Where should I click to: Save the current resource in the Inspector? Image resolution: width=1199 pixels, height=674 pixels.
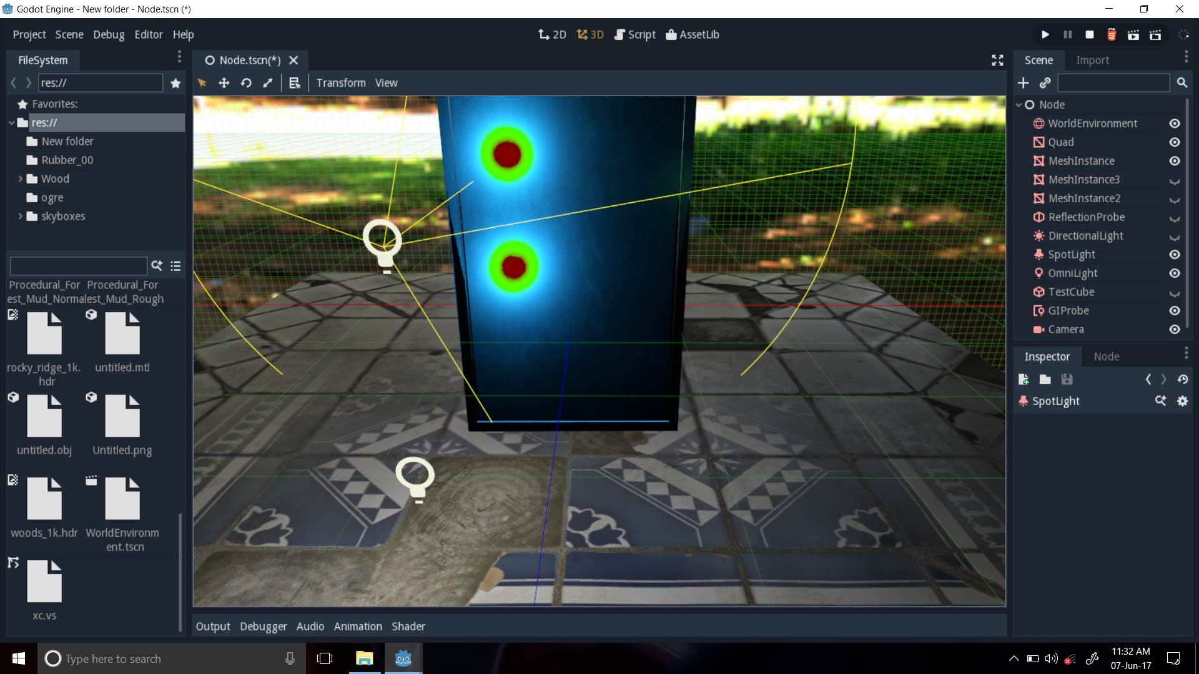click(x=1067, y=379)
